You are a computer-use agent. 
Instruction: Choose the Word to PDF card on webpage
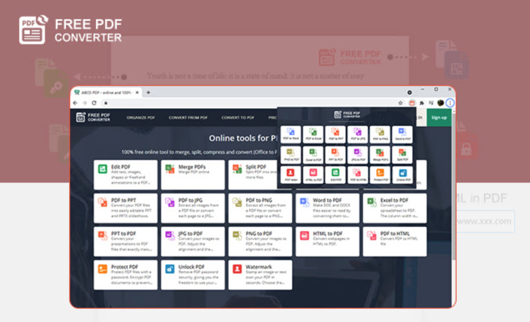[x=328, y=208]
